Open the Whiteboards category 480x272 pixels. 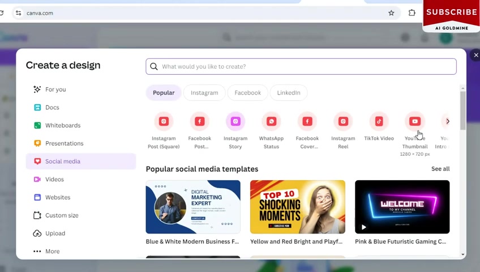tap(81, 125)
